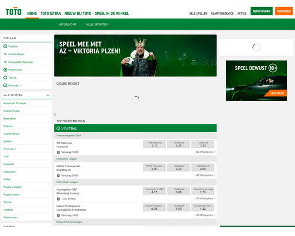
Task: Collapse the Alle Sporten sidebar section
Action: (x=48, y=95)
